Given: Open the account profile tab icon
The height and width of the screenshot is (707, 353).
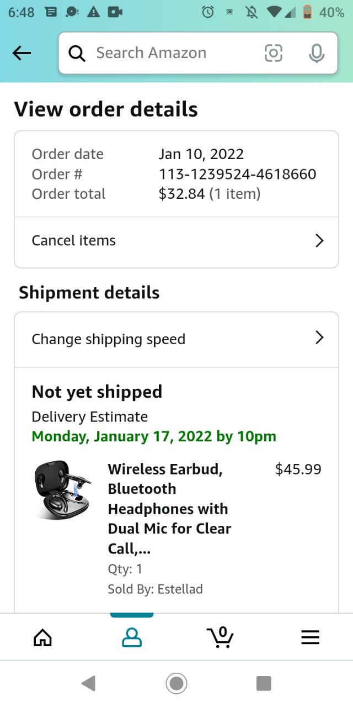Looking at the screenshot, I should (131, 638).
